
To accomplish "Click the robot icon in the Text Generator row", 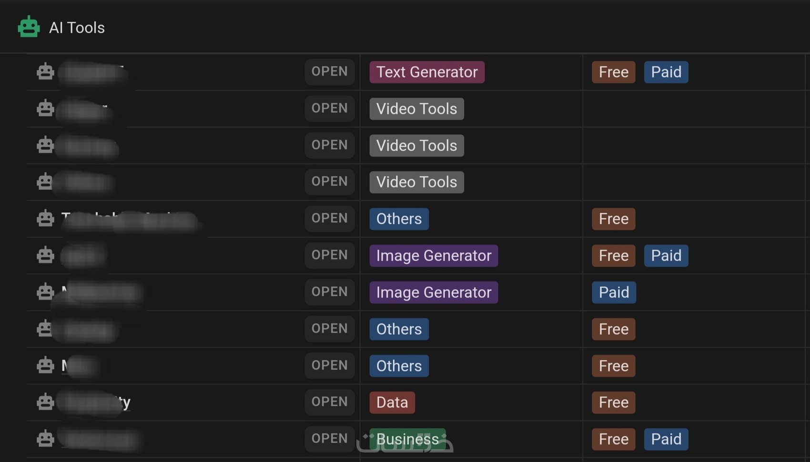I will [x=45, y=71].
